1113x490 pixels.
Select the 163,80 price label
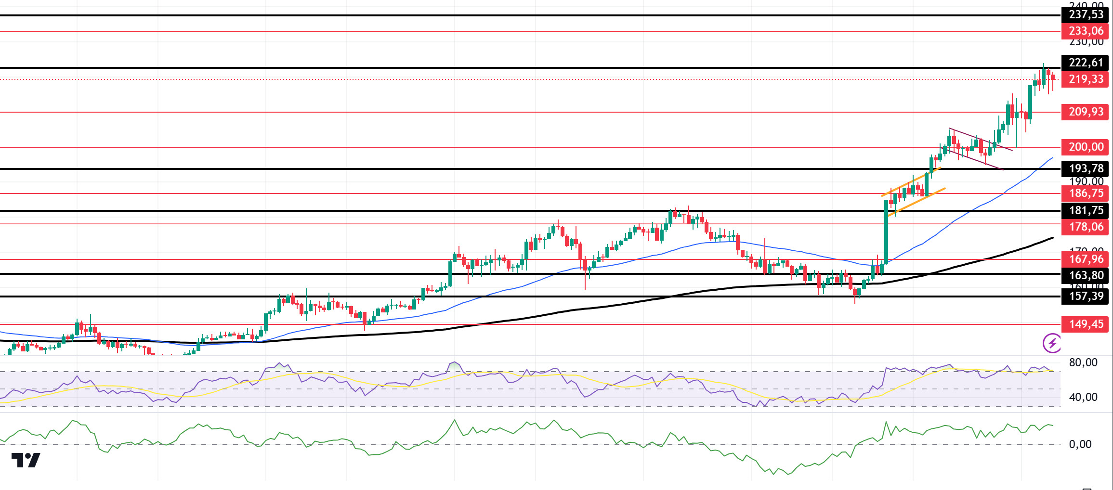point(1086,276)
